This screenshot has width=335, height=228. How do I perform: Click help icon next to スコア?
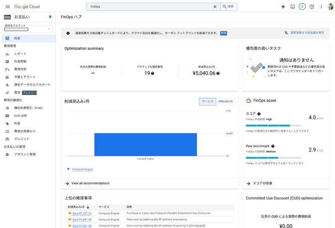point(259,114)
